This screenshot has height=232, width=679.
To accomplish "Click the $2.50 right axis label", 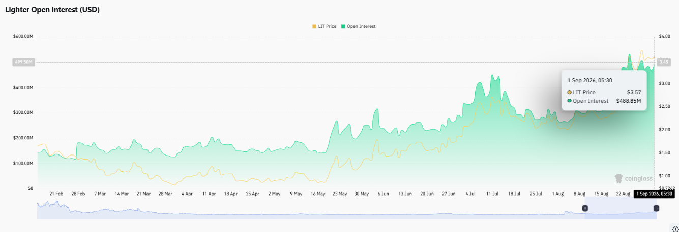I will tap(664, 106).
